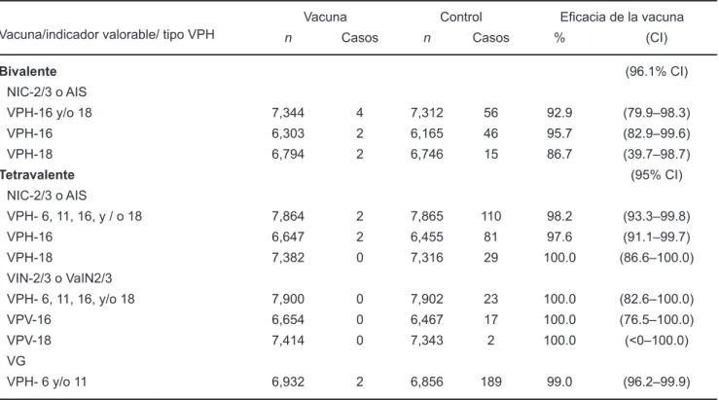The image size is (719, 400).
Task: Click the Bivalente section heading
Action: pos(28,72)
